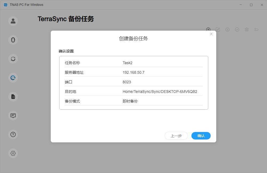
Task: Click the checkmark circle toolbar icon
Action: 237,30
